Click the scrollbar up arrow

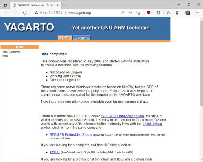click(201, 19)
